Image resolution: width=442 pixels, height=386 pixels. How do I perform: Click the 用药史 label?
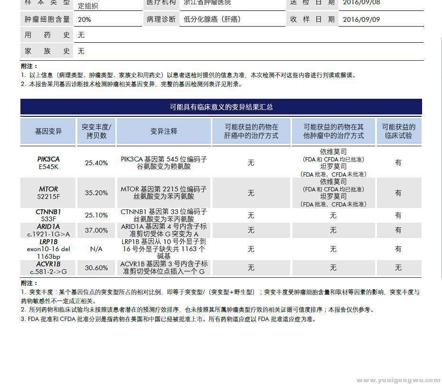[x=47, y=35]
